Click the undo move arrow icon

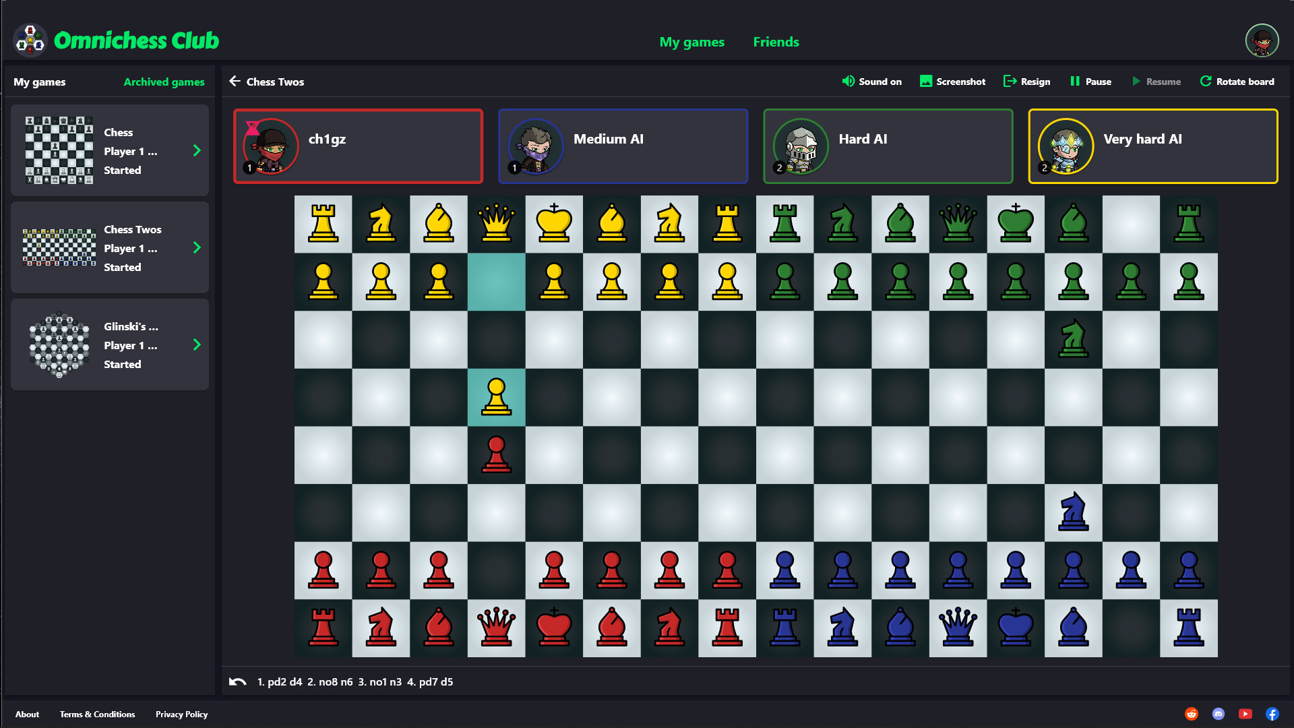pyautogui.click(x=241, y=681)
